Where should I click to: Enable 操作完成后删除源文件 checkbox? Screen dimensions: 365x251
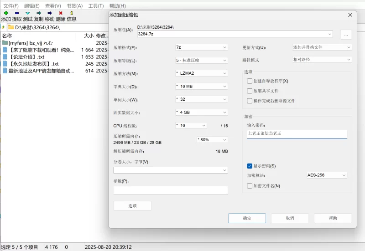(250, 101)
